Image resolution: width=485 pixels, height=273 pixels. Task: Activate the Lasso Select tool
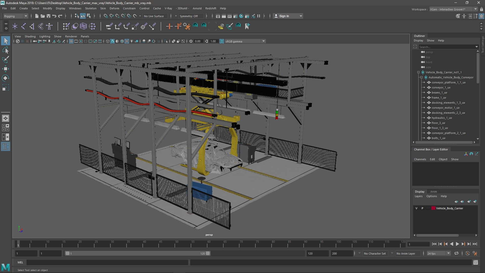click(x=6, y=50)
